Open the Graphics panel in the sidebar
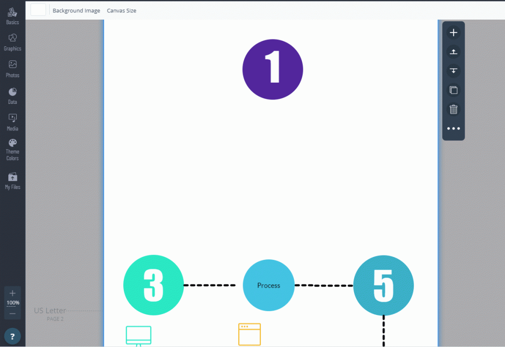This screenshot has width=505, height=347. coord(12,41)
